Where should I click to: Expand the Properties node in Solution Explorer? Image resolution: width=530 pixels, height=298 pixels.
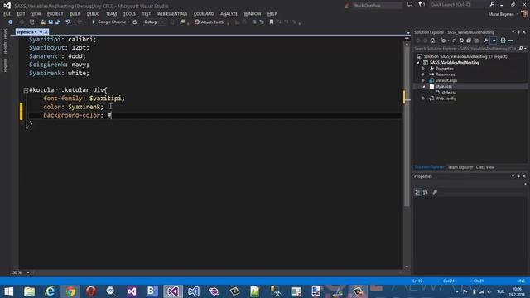tap(423, 69)
